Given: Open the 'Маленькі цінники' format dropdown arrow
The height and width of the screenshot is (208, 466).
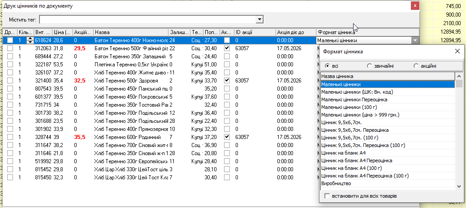Looking at the screenshot, I should pyautogui.click(x=415, y=40).
